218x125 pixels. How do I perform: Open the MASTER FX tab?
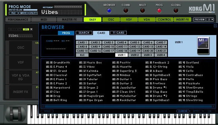pos(69,19)
